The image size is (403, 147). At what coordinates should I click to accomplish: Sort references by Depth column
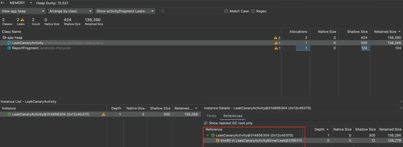pyautogui.click(x=321, y=129)
